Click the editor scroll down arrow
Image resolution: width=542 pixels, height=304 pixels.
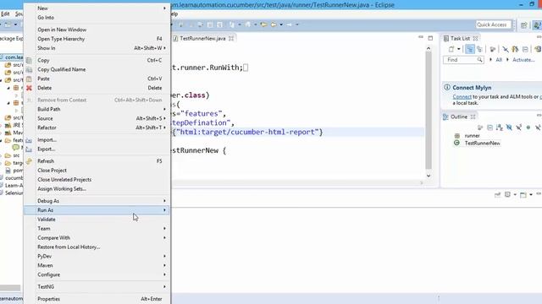(x=429, y=176)
